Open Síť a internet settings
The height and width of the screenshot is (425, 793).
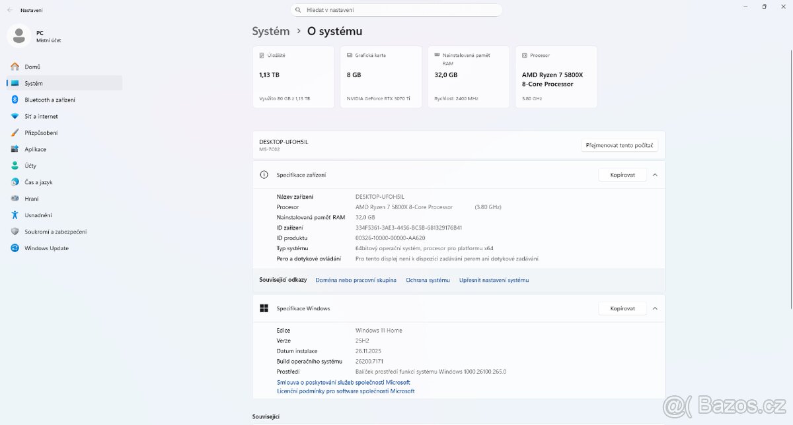click(41, 116)
